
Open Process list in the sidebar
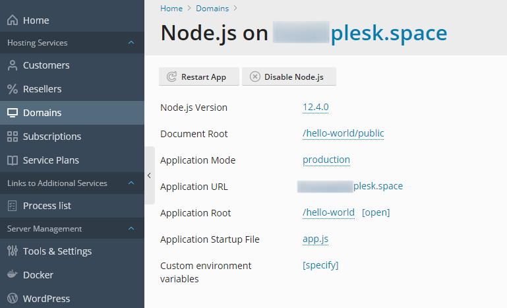coord(72,206)
